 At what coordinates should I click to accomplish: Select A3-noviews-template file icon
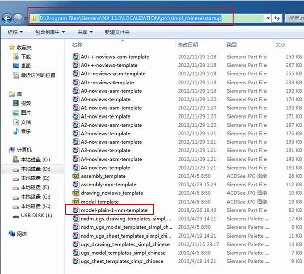[76, 150]
